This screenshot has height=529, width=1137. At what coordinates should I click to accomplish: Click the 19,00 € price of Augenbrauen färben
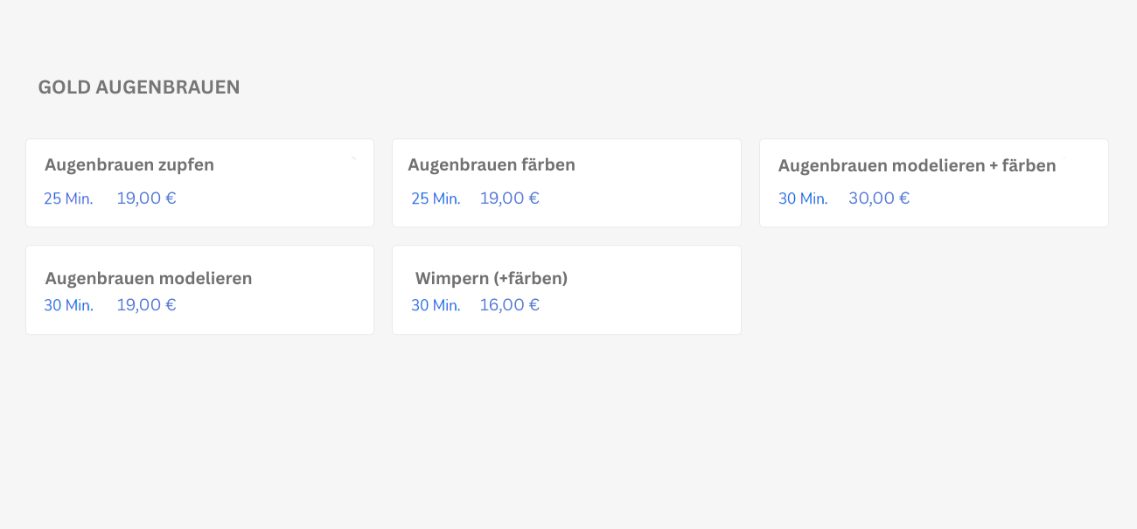[x=510, y=198]
